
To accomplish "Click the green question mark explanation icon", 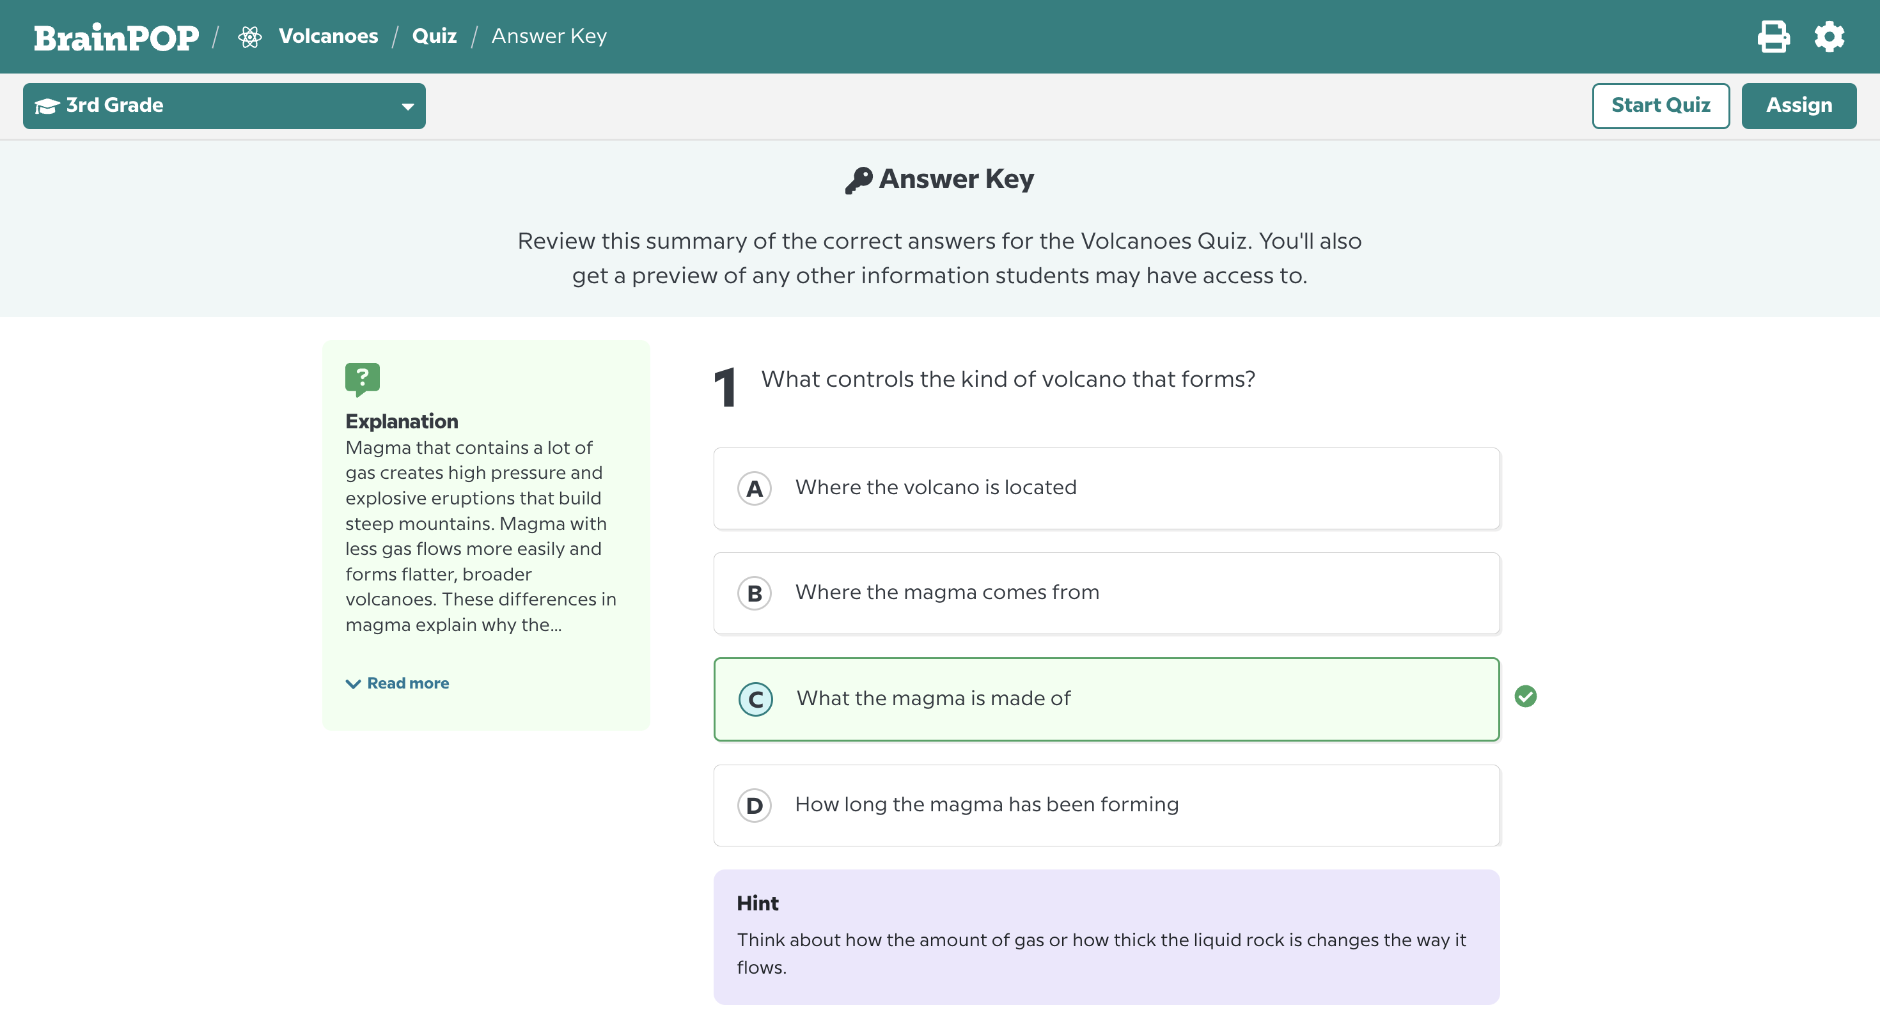I will tap(362, 379).
